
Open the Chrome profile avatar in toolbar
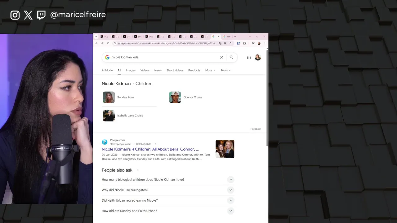coord(259,43)
